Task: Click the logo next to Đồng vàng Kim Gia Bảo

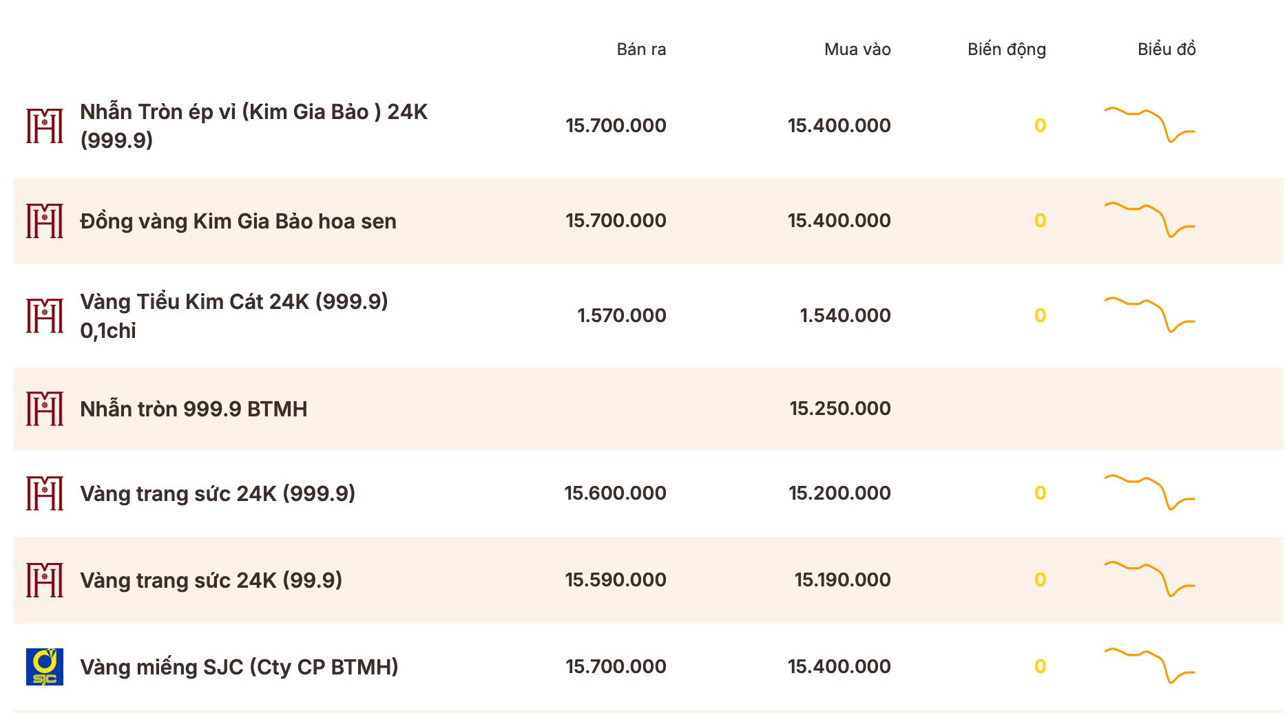Action: [45, 221]
